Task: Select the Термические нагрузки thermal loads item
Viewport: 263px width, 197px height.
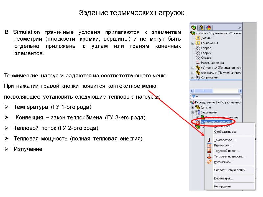Action: coord(216,122)
